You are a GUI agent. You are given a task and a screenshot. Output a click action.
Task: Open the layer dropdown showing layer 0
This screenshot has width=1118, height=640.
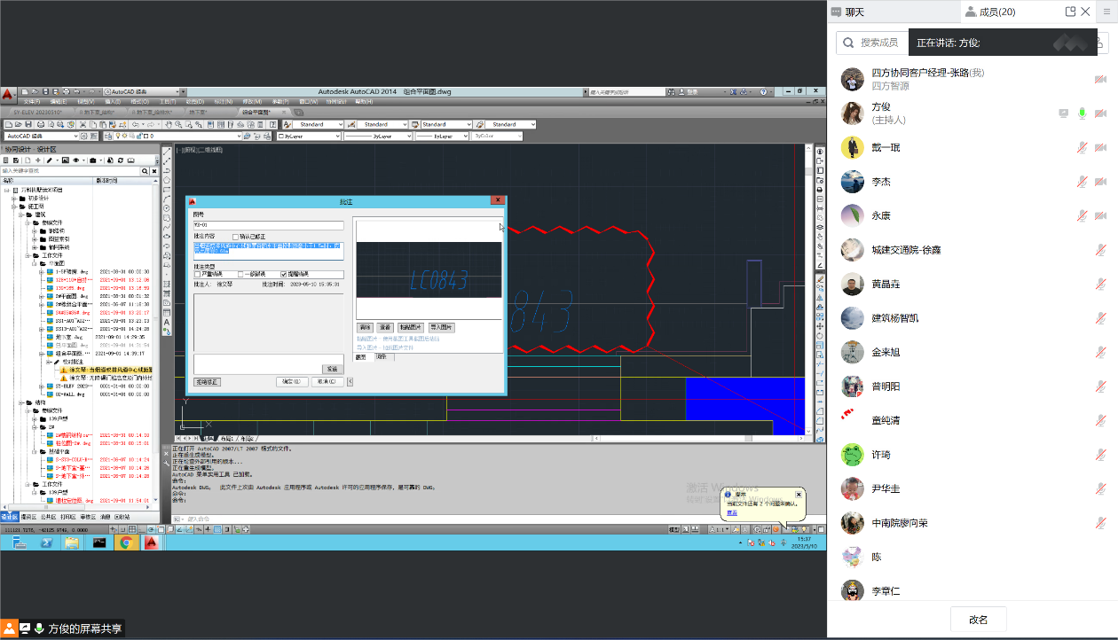[177, 136]
